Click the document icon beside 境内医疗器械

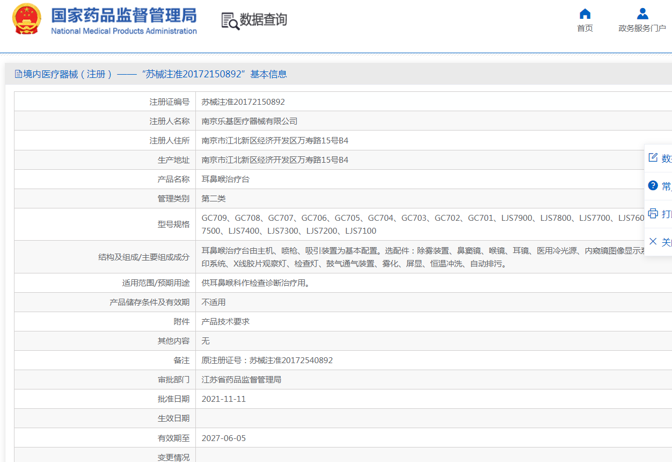pos(19,74)
